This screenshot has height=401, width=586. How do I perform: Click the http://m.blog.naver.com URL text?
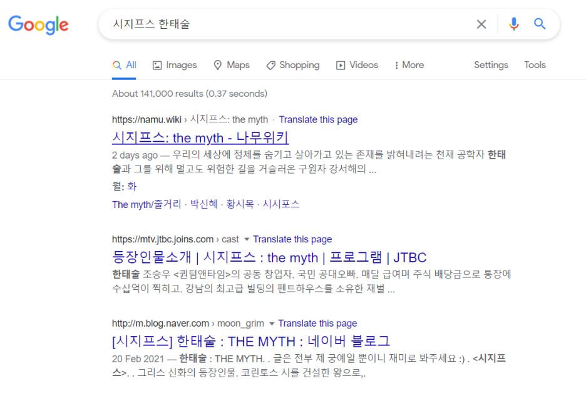pyautogui.click(x=160, y=324)
